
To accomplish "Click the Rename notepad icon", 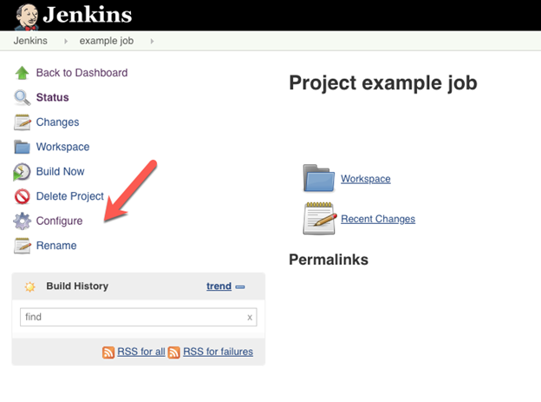I will (x=23, y=246).
